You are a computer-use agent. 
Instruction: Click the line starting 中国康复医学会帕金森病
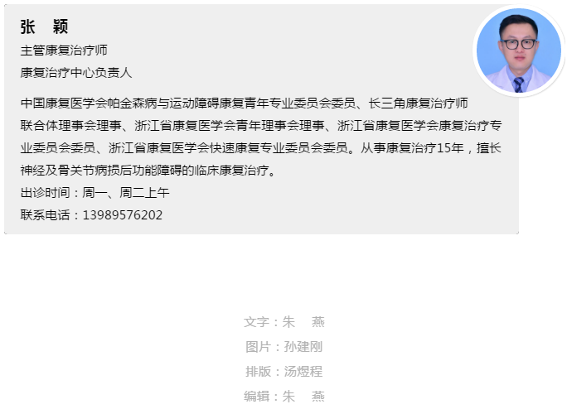pyautogui.click(x=244, y=103)
